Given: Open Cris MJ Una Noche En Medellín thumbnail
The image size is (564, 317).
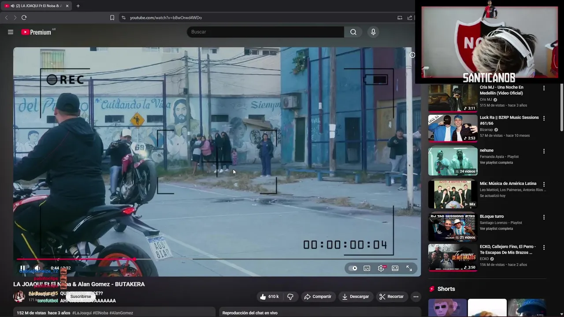Looking at the screenshot, I should [x=453, y=97].
